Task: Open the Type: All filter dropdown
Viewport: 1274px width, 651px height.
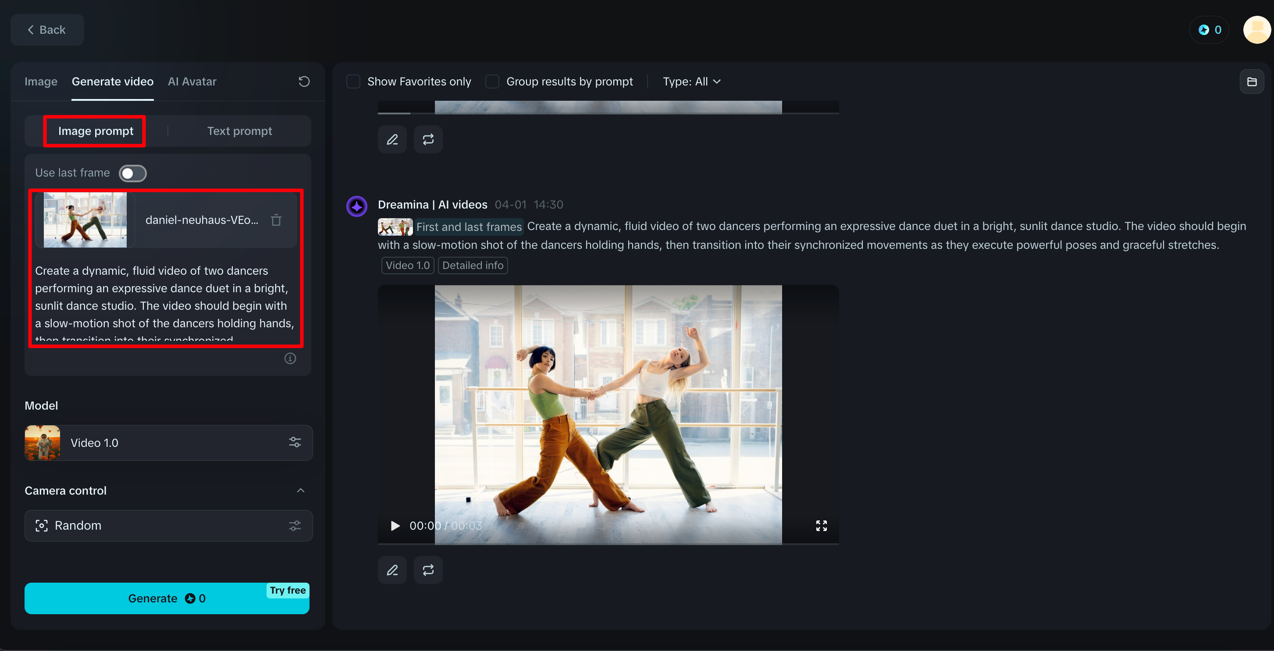Action: 691,81
